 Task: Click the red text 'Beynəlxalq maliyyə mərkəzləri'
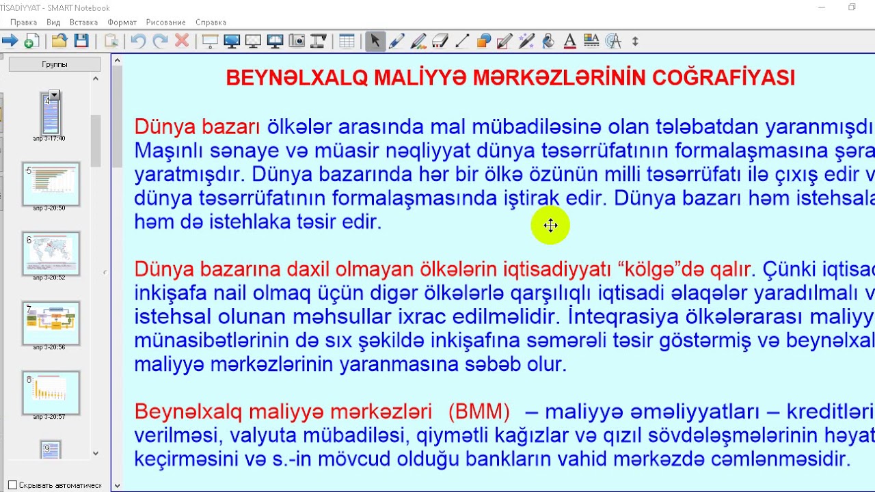coord(283,411)
